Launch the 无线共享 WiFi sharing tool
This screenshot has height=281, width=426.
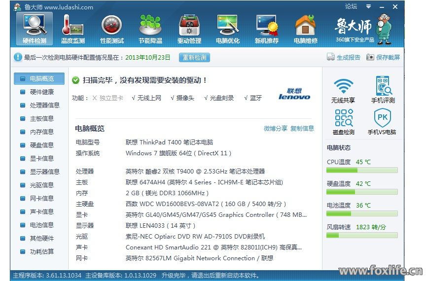tap(343, 89)
